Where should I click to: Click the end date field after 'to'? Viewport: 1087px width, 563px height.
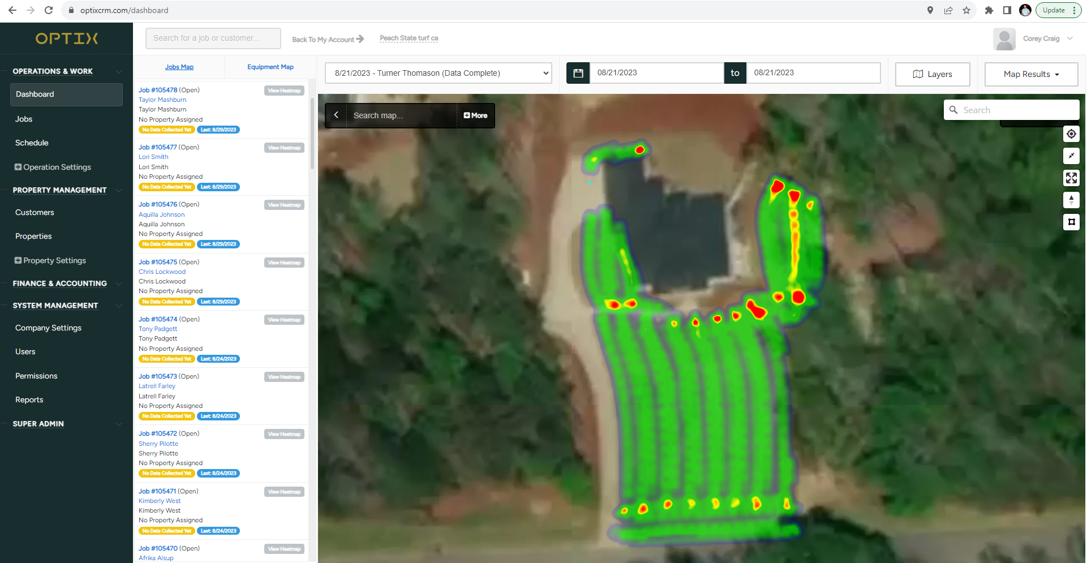(x=814, y=72)
